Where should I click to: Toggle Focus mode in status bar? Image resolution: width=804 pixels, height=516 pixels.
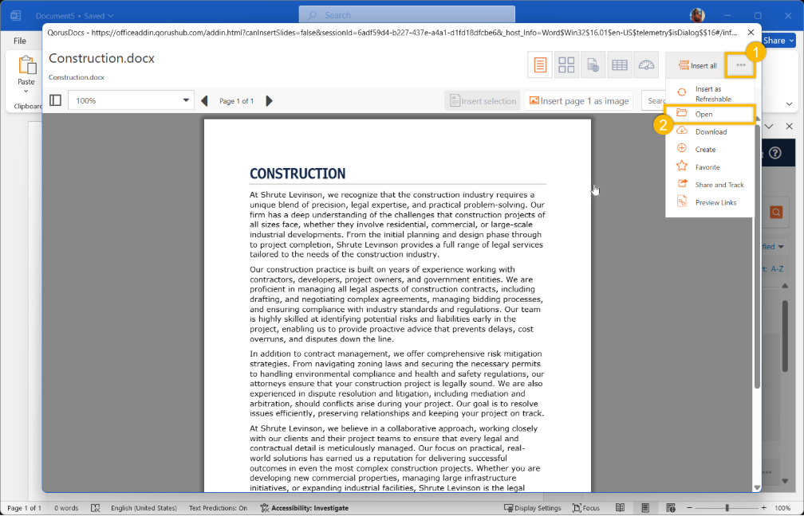[585, 508]
